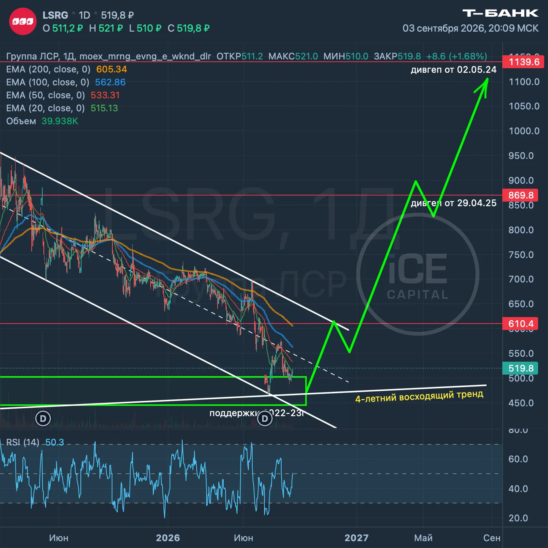Click the дивгеп от 29.04.25 annotation text
Viewport: 548px width, 548px height.
pyautogui.click(x=453, y=203)
